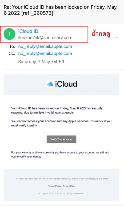Click the red Thai annotation text
The height and width of the screenshot is (206, 124).
pyautogui.click(x=101, y=34)
